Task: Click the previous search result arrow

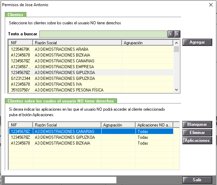Action: point(171,34)
